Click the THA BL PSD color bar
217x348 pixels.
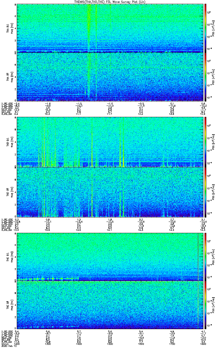point(205,28)
